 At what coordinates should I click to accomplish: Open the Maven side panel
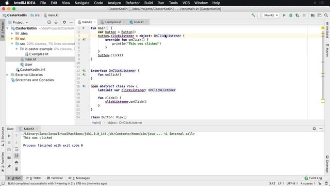point(327,50)
